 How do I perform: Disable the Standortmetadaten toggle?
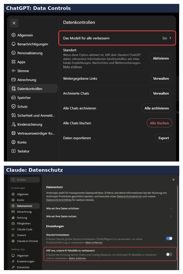click(x=169, y=238)
